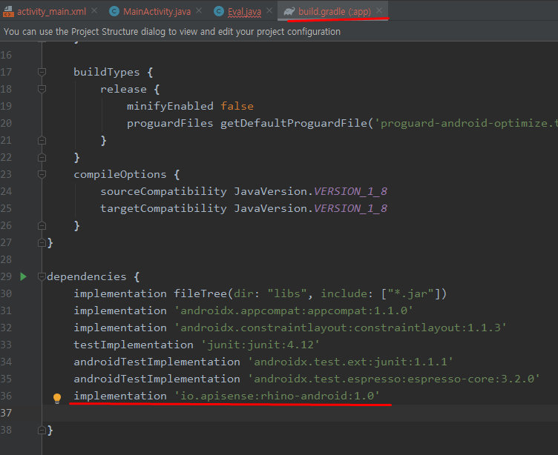Viewport: 558px width, 455px height.
Task: Click fold end marker on line 38
Action: pos(42,430)
